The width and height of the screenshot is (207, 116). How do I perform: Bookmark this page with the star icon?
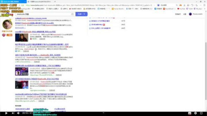coord(20,5)
